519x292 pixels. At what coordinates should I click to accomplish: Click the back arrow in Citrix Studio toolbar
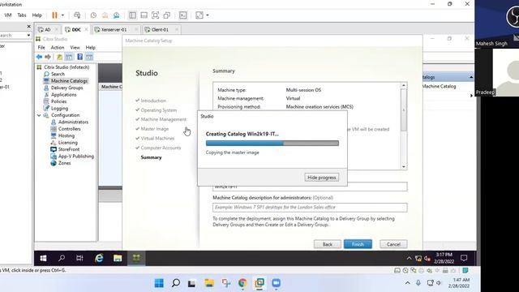pos(40,57)
